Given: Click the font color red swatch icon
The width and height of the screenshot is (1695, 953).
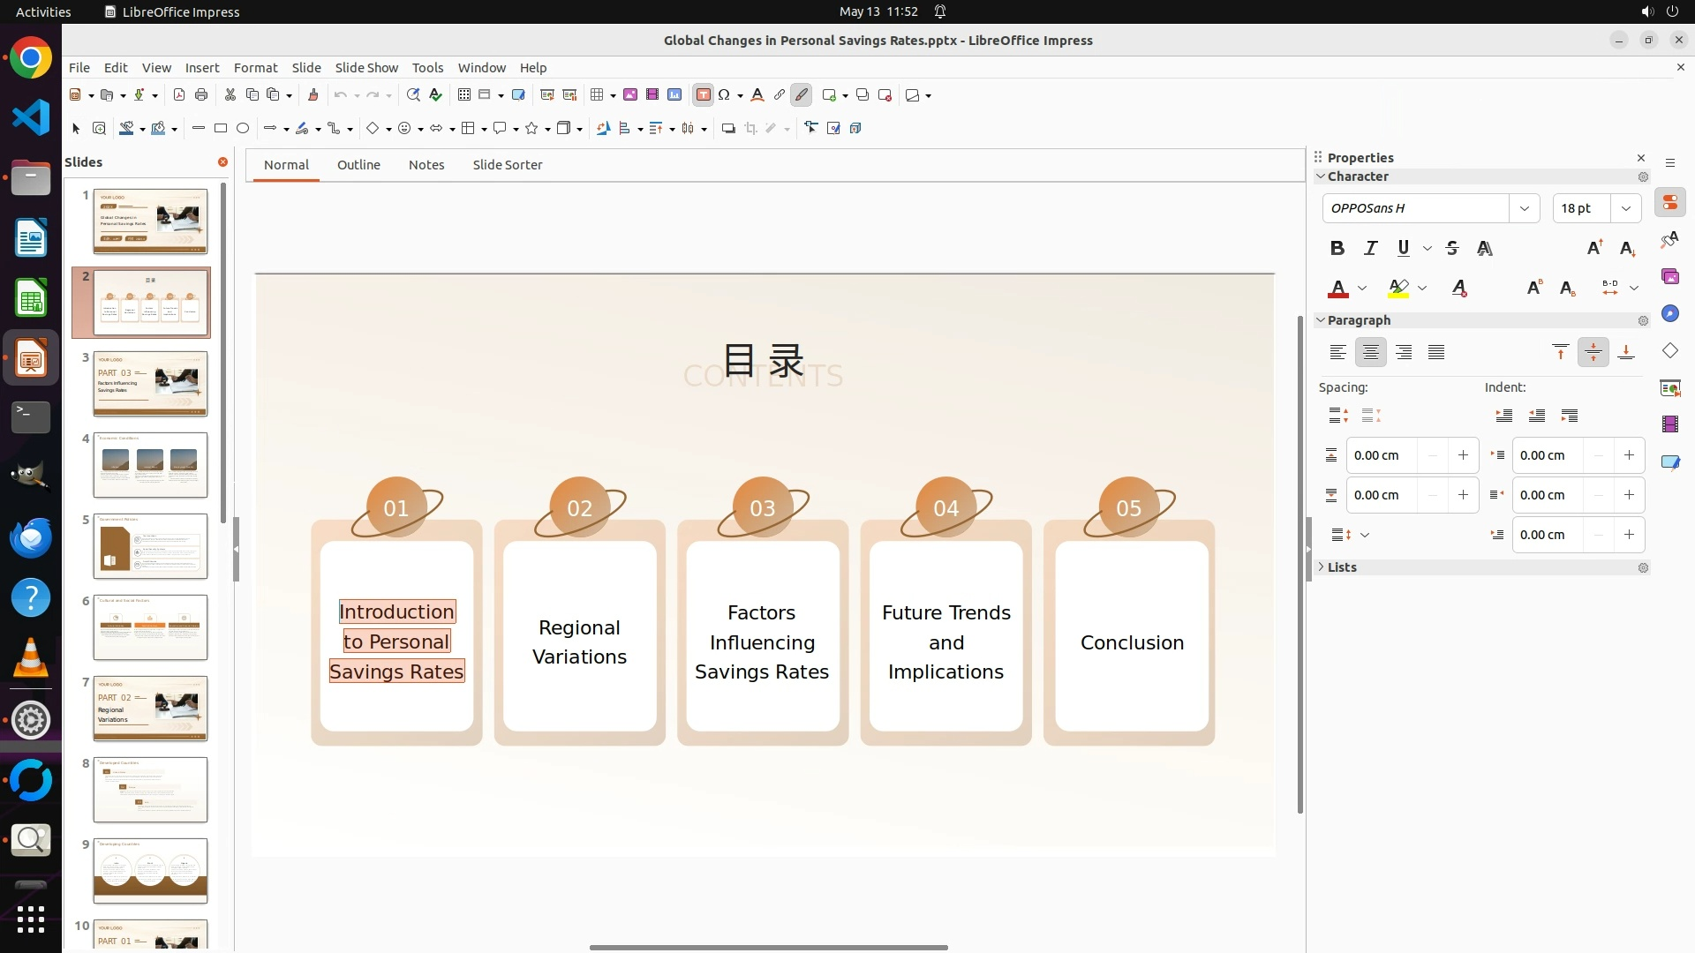Looking at the screenshot, I should tap(1338, 289).
